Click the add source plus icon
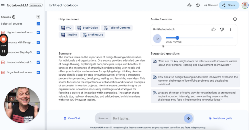Screen dimensions: 249x130 click(x=38, y=17)
